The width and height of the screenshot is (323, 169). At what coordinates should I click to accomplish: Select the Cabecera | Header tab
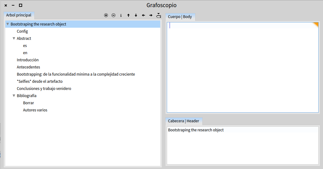tap(184, 121)
